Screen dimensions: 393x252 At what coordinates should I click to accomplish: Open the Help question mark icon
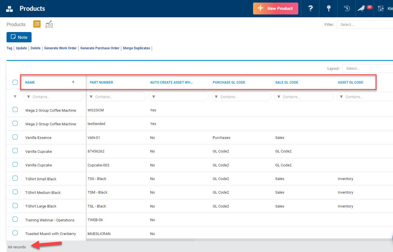point(310,9)
